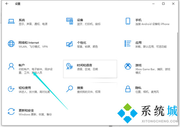Screen dimensions: 180x127
Task: Click the Xbox Gaming icon
Action: [x=128, y=66]
